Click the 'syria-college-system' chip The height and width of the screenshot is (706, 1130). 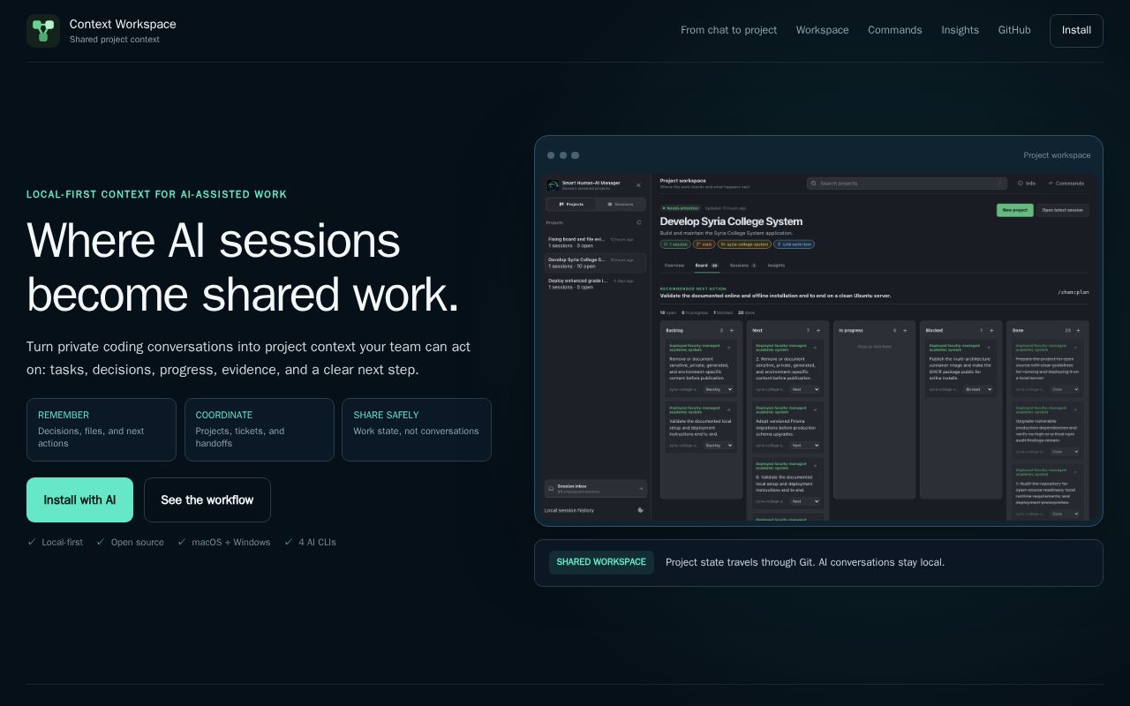[745, 244]
